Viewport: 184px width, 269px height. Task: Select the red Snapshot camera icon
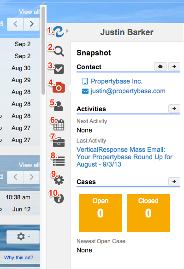click(x=59, y=88)
